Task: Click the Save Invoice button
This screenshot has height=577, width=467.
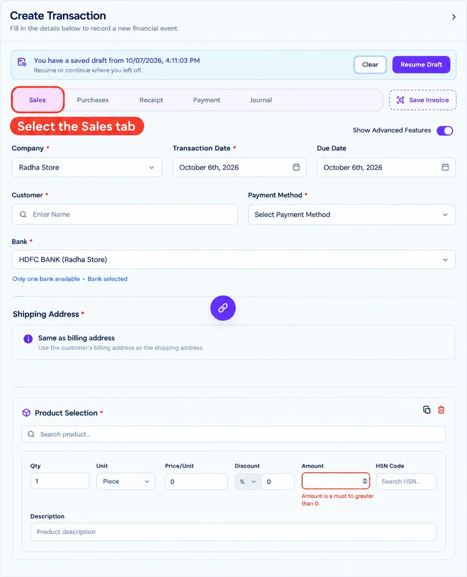Action: (423, 100)
